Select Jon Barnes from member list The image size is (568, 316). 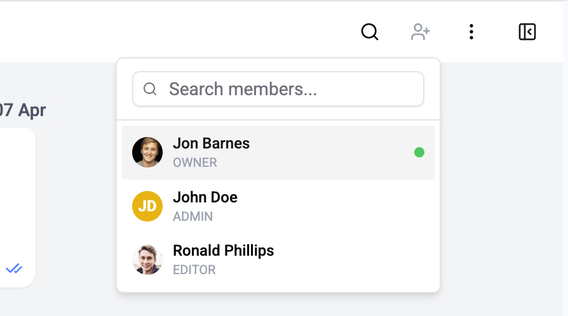pyautogui.click(x=278, y=152)
